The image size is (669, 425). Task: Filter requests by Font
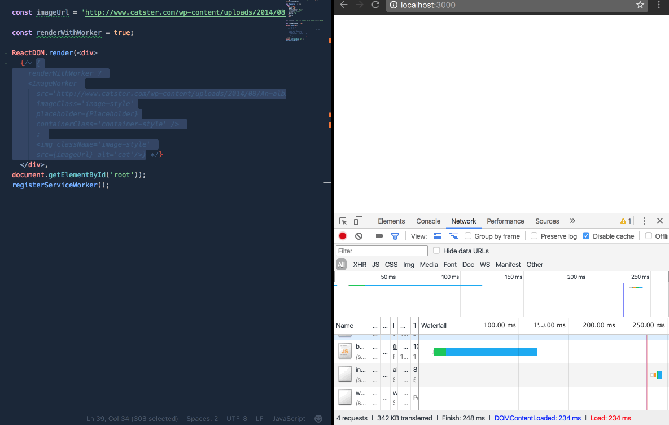[450, 265]
